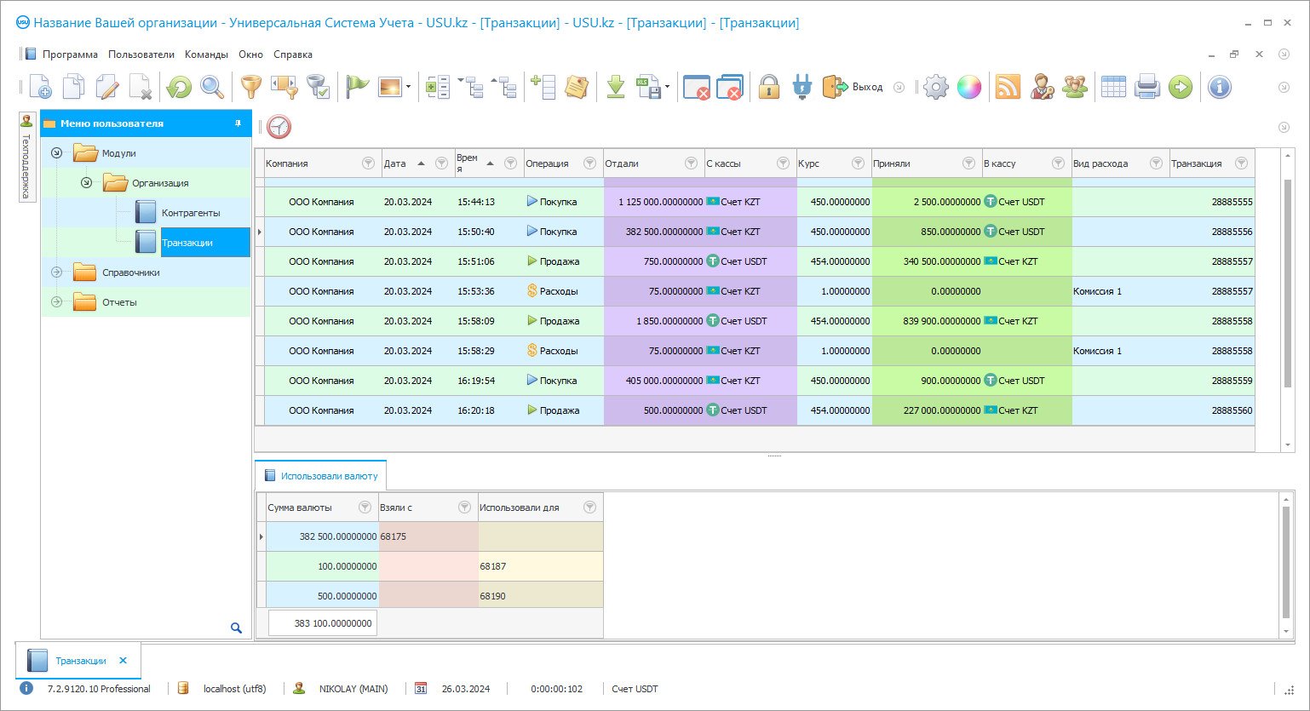The width and height of the screenshot is (1310, 711).
Task: Click the padlock lock icon
Action: pyautogui.click(x=768, y=87)
